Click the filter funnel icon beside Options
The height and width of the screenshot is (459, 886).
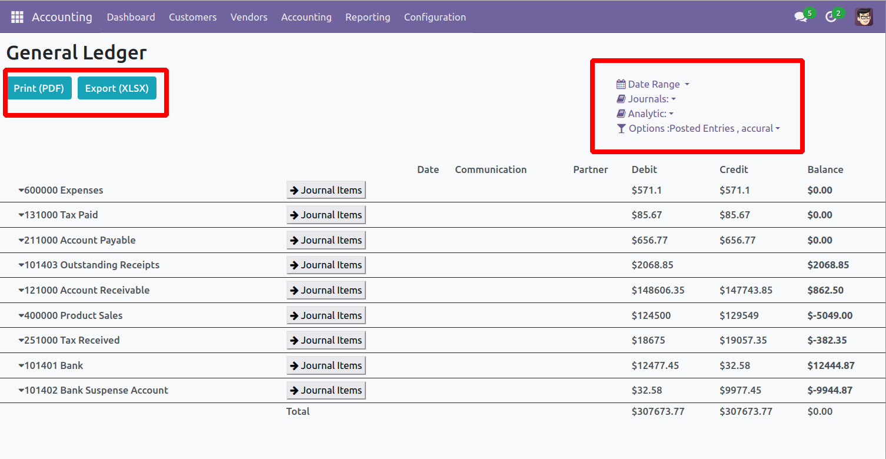(x=621, y=128)
